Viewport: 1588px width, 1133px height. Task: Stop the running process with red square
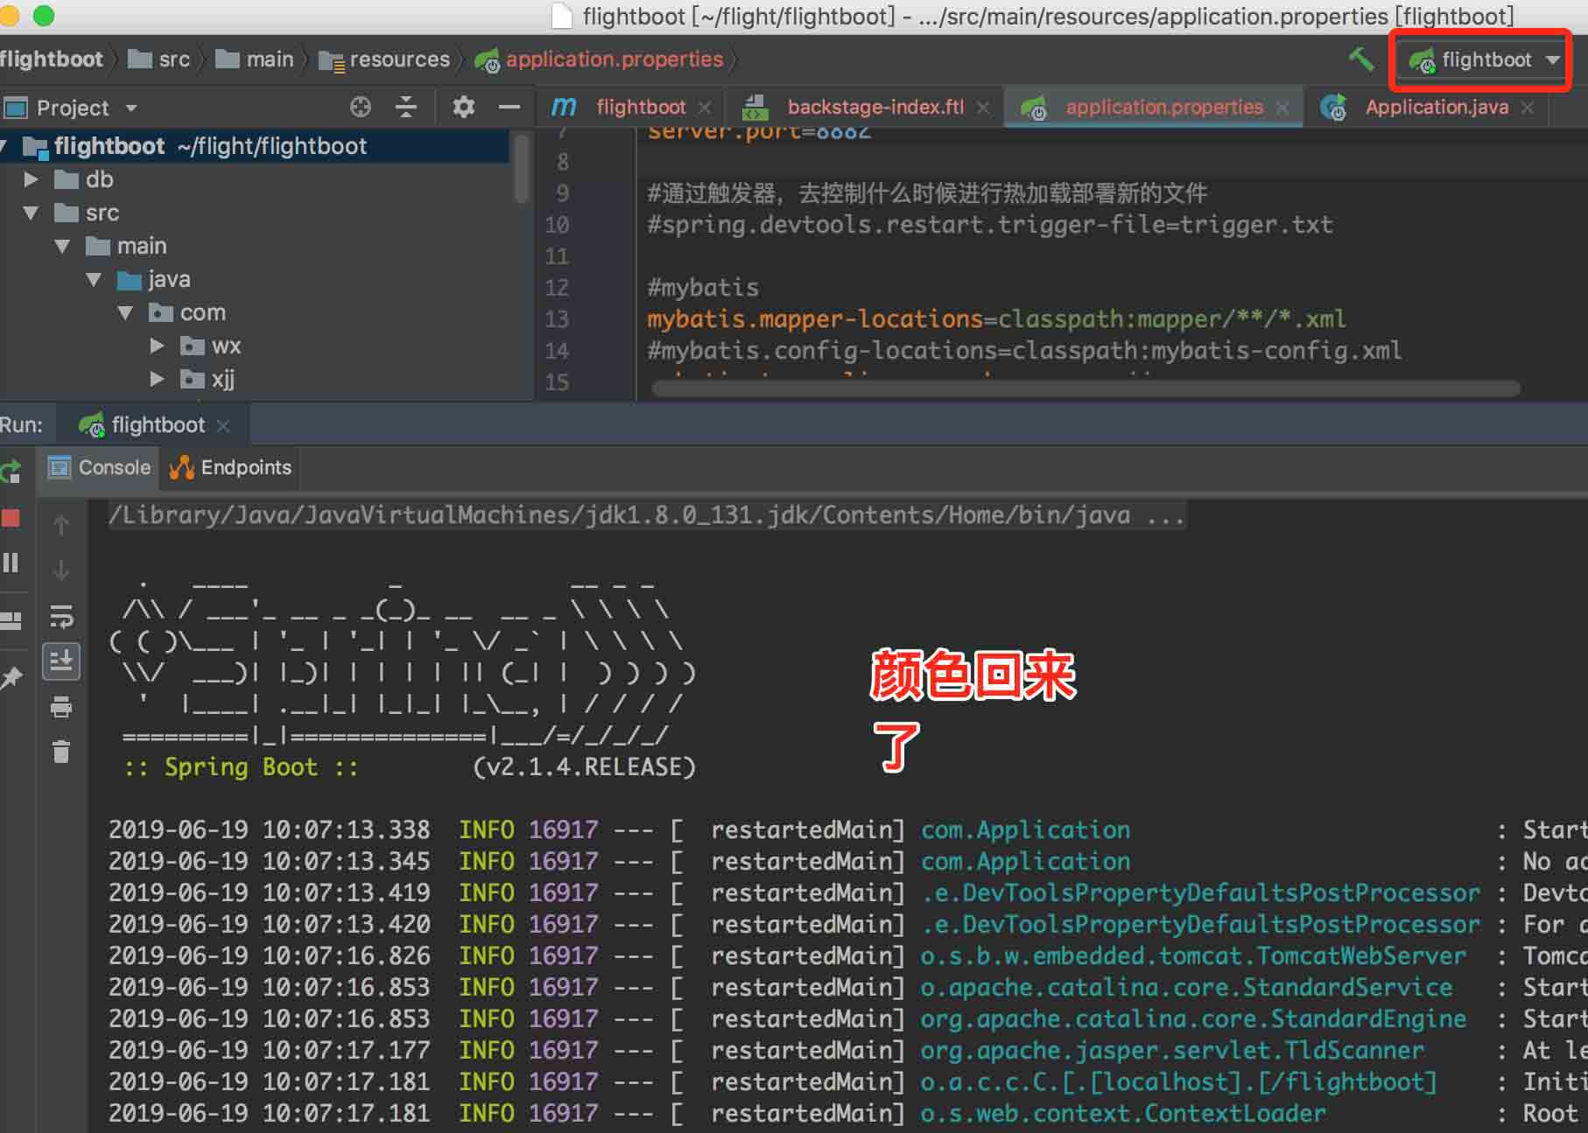tap(11, 518)
